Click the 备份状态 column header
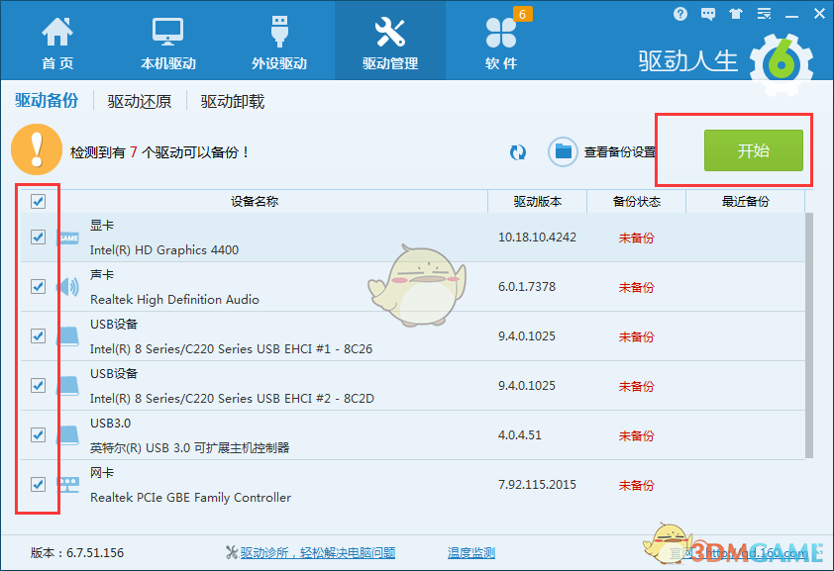Screen dimensions: 834x571 [x=637, y=201]
